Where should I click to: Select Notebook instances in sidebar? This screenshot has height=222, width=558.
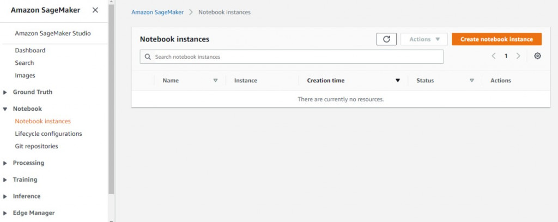(43, 121)
